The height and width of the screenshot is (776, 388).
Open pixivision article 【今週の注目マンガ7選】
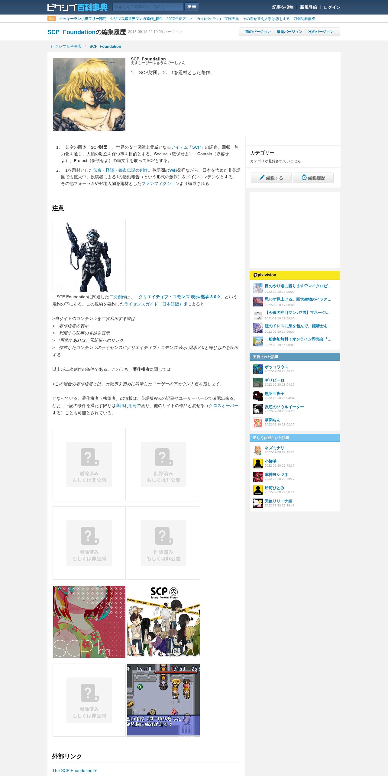[x=297, y=312]
